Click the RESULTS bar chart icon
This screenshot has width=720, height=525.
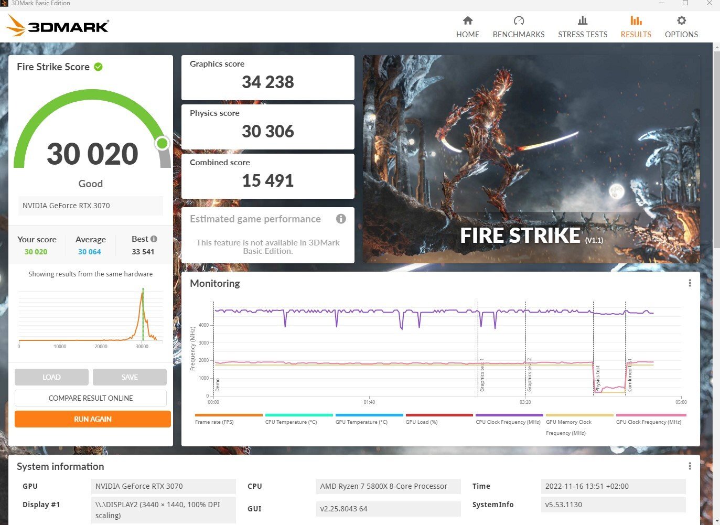pos(636,20)
